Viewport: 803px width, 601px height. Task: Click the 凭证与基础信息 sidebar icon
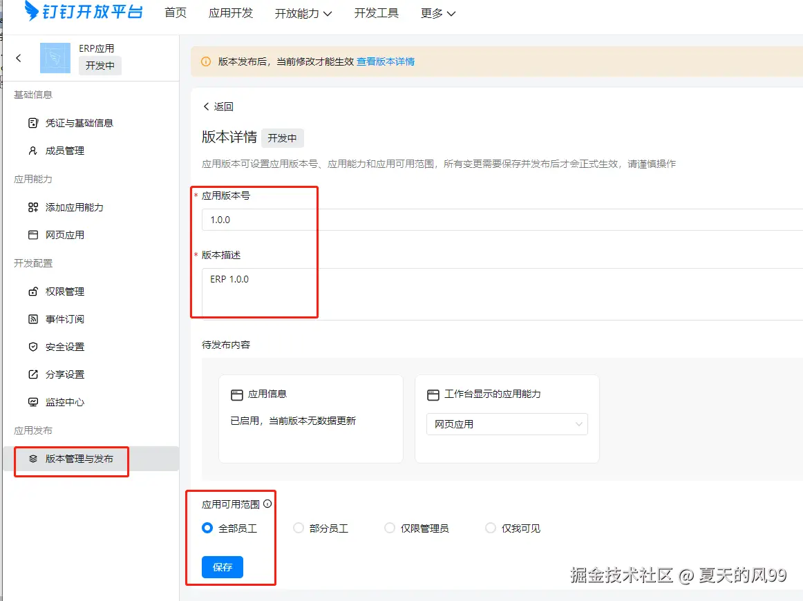click(x=33, y=123)
